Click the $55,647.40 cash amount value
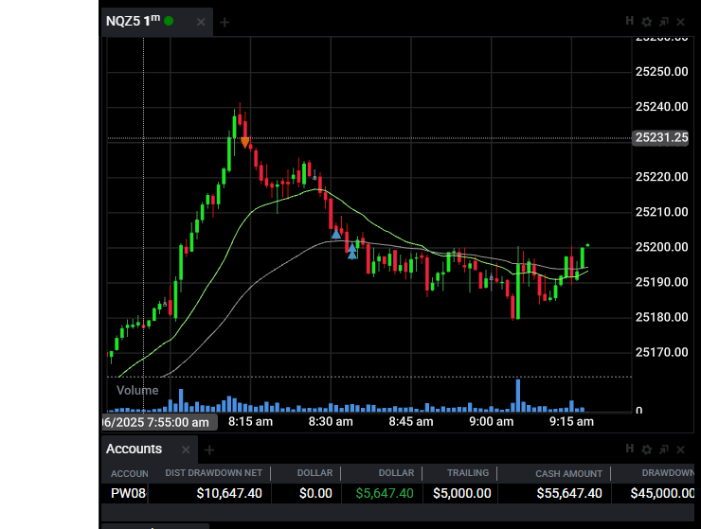This screenshot has height=529, width=701. [x=569, y=493]
